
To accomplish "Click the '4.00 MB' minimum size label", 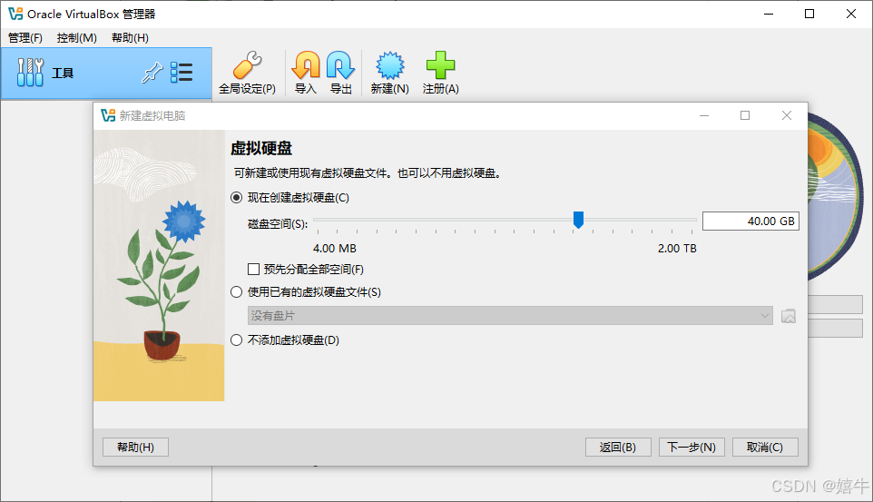I will (x=335, y=249).
